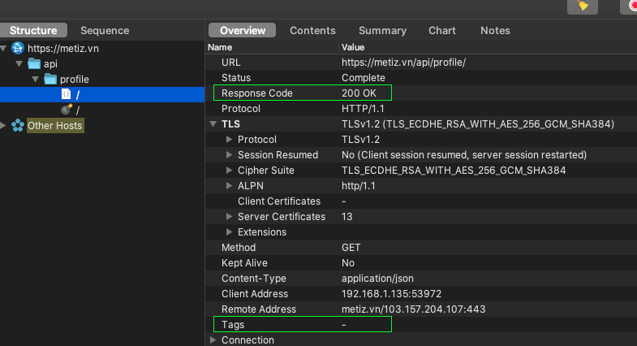Click the globe icon beside https://metiz.vn

click(18, 48)
